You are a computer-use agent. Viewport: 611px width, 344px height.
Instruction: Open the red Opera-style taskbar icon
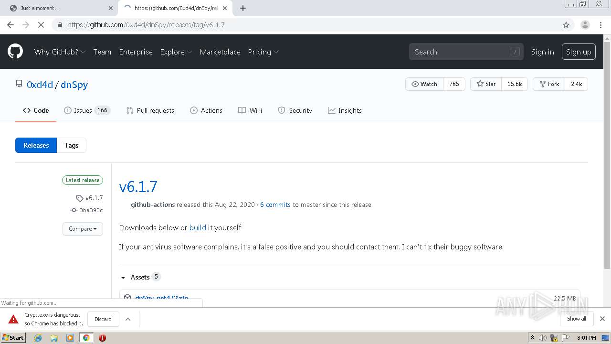click(x=102, y=338)
